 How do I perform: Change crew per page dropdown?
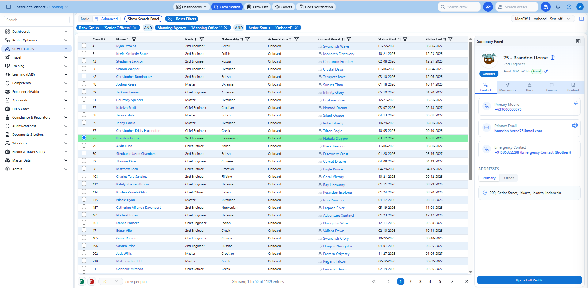click(110, 281)
